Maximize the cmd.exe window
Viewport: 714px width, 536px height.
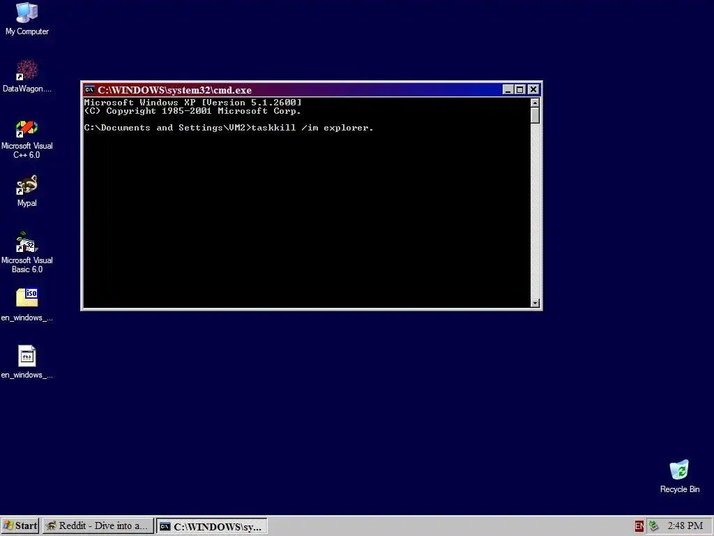pyautogui.click(x=519, y=90)
